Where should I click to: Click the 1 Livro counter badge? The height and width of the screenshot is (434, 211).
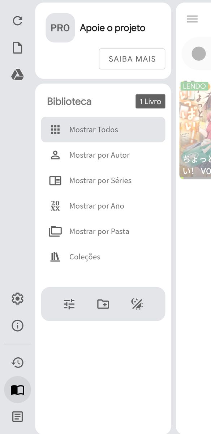pyautogui.click(x=150, y=101)
